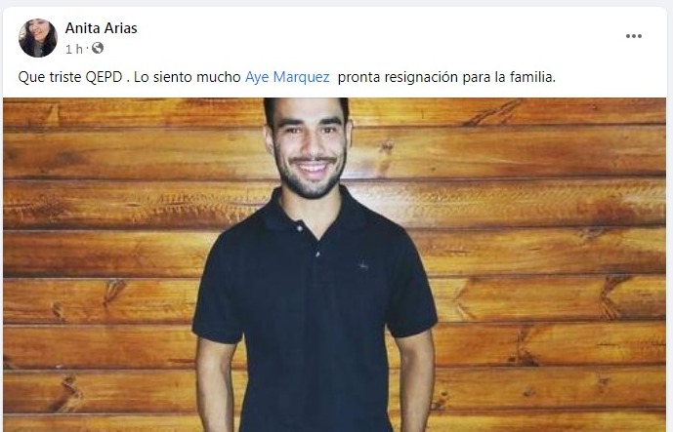The width and height of the screenshot is (673, 432).
Task: Show the post's audience via the globe icon
Action: pyautogui.click(x=98, y=48)
